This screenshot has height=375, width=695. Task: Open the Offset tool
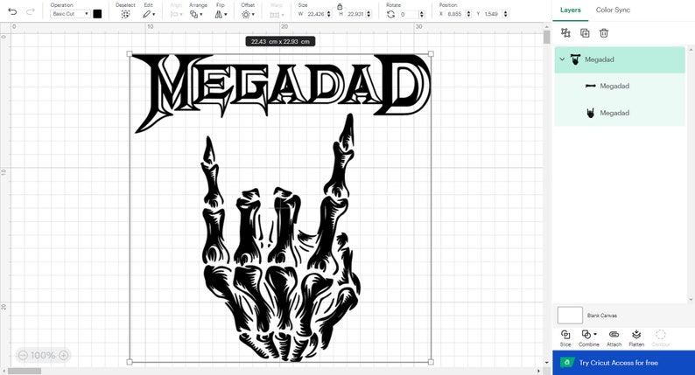click(248, 14)
